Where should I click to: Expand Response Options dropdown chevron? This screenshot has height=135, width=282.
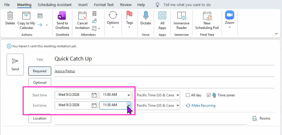[99, 28]
